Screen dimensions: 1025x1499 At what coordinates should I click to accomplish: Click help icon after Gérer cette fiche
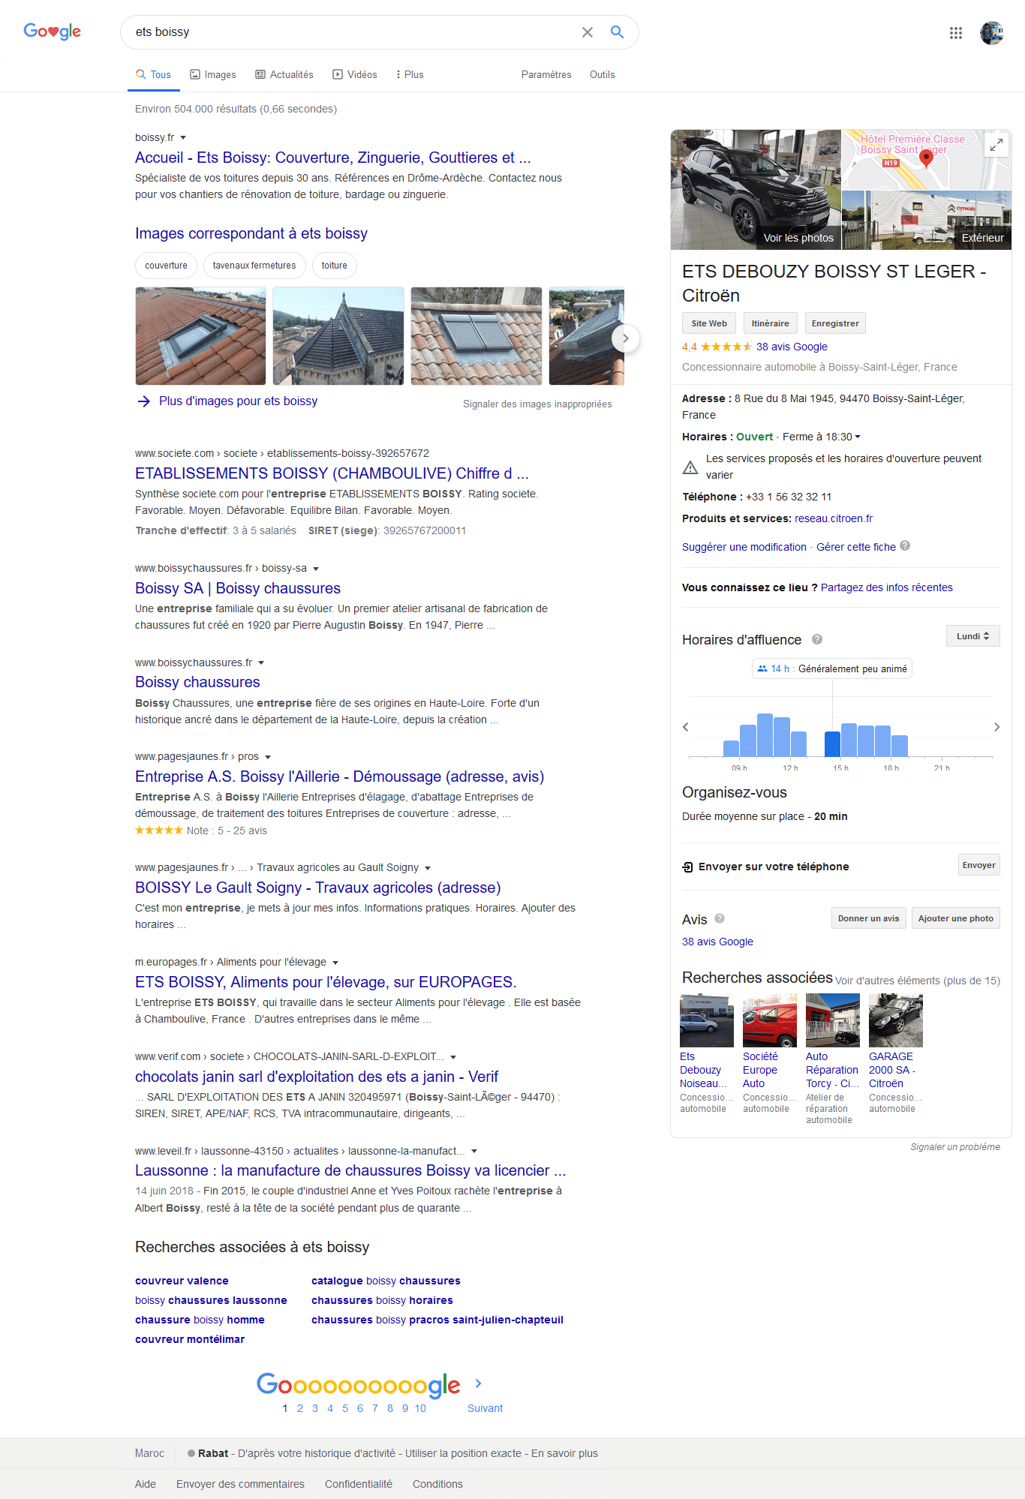905,545
